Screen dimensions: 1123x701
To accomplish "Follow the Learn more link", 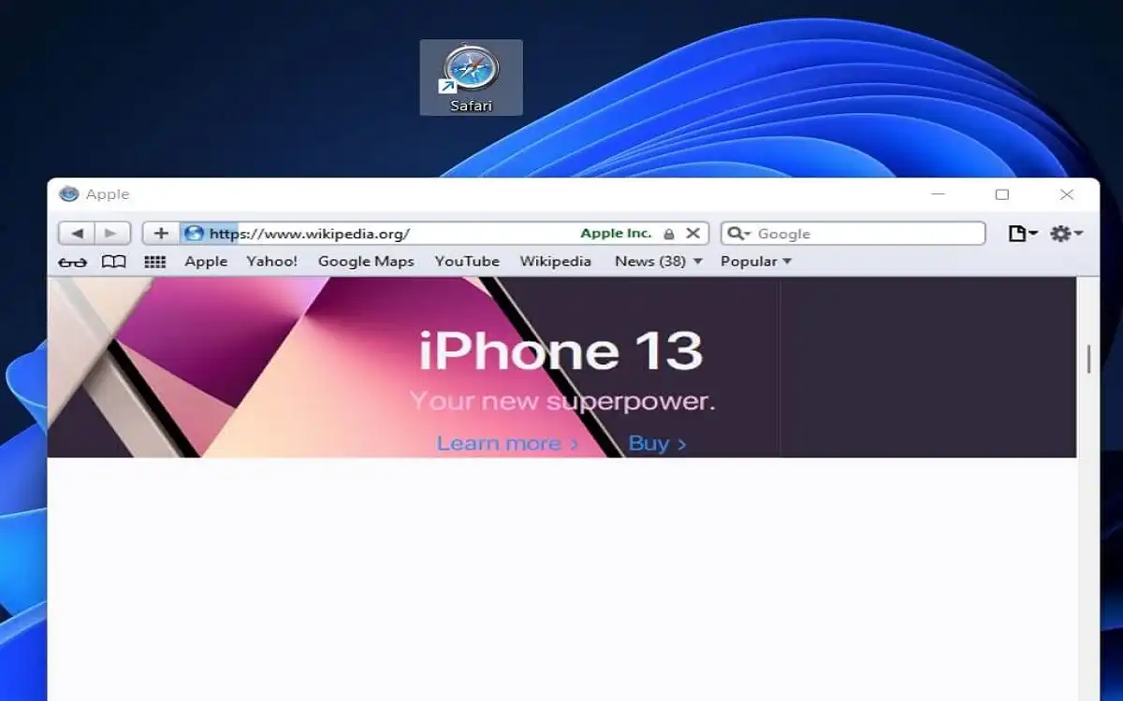I will pyautogui.click(x=507, y=443).
